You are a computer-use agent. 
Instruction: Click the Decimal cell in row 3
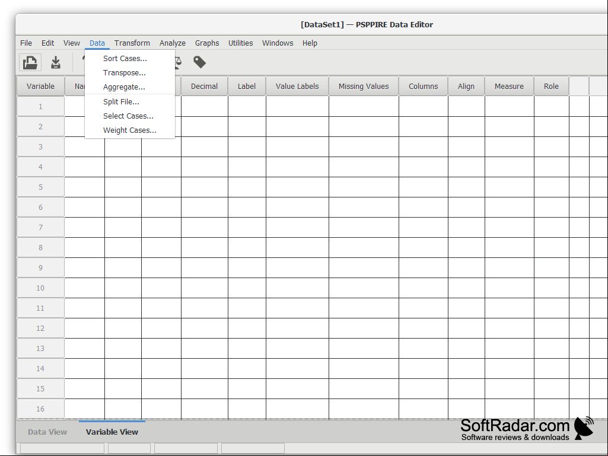tap(204, 146)
